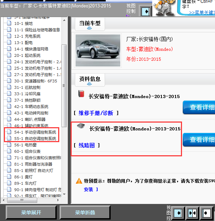215x221 pixels.
Task: Click the bottom view control collapse-left icon
Action: coord(206,213)
